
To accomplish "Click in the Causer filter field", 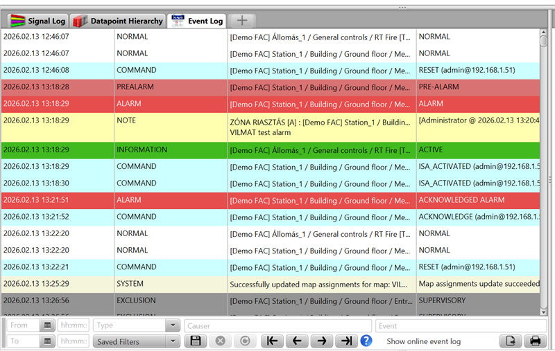I will click(277, 325).
